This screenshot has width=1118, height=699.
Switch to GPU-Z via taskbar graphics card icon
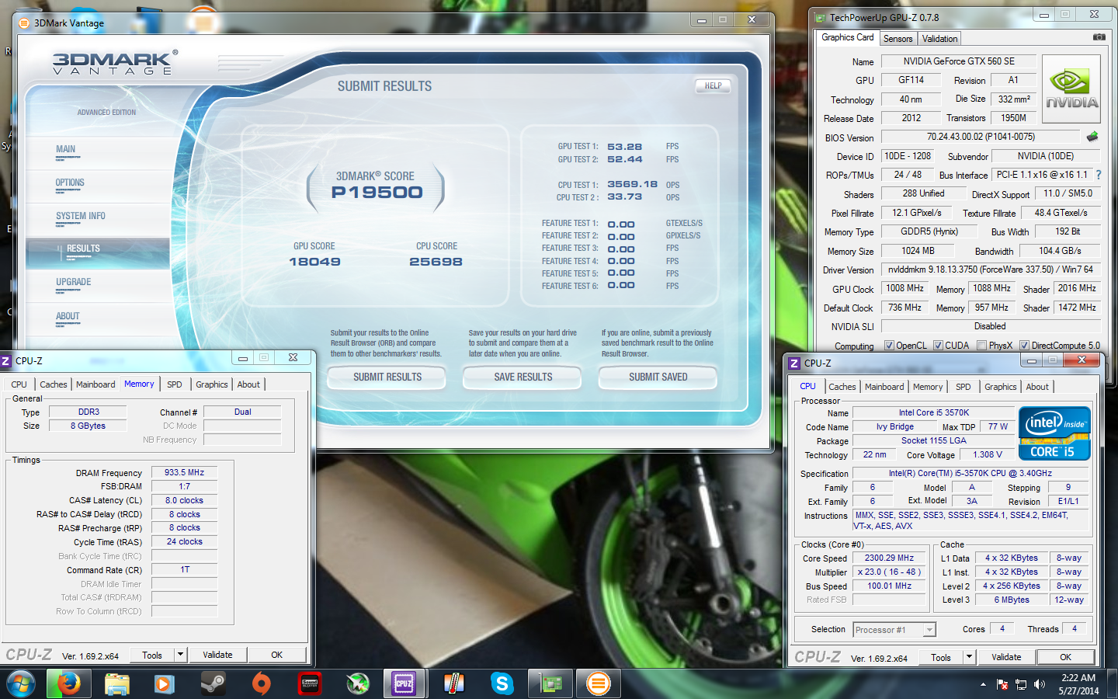[550, 683]
